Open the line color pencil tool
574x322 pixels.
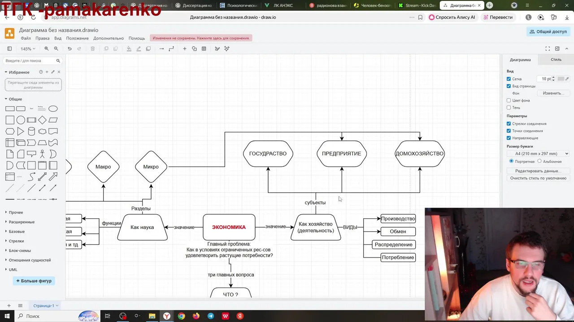pyautogui.click(x=139, y=49)
